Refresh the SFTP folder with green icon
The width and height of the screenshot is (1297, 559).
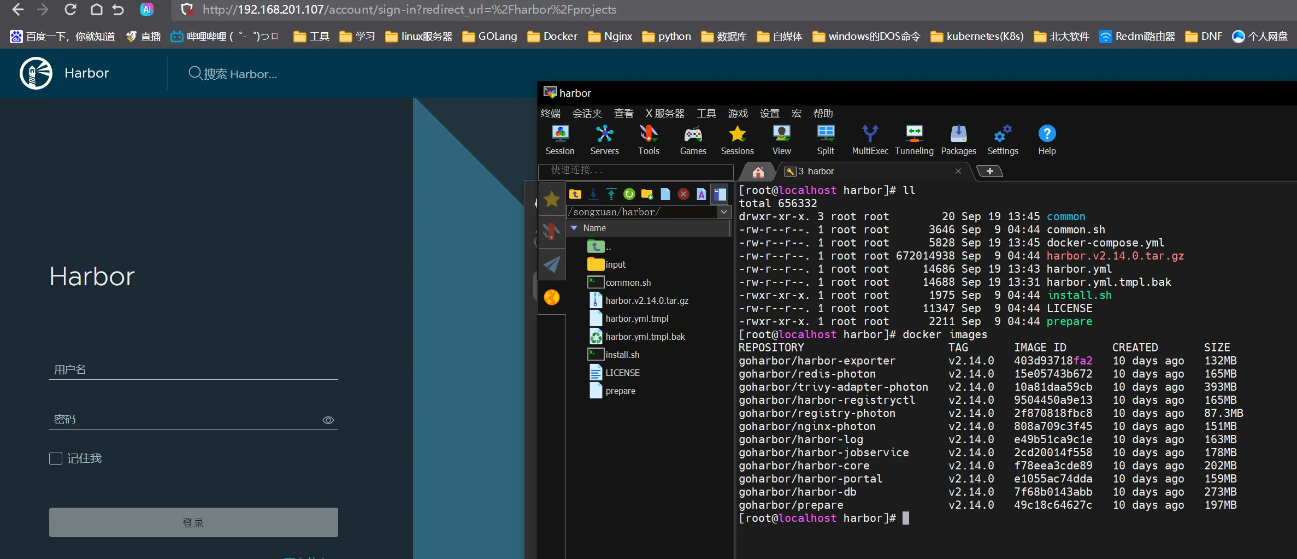point(629,194)
